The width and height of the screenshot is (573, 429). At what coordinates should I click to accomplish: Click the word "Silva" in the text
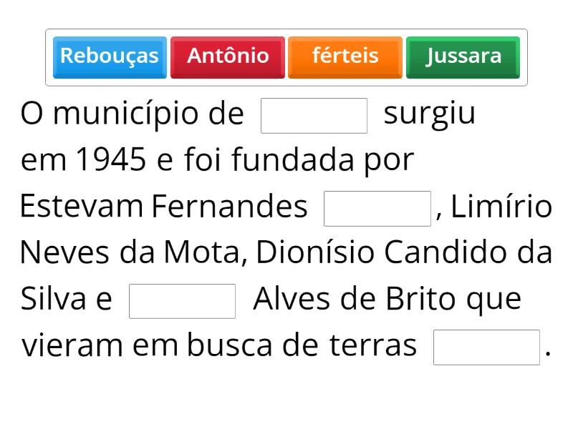(54, 299)
